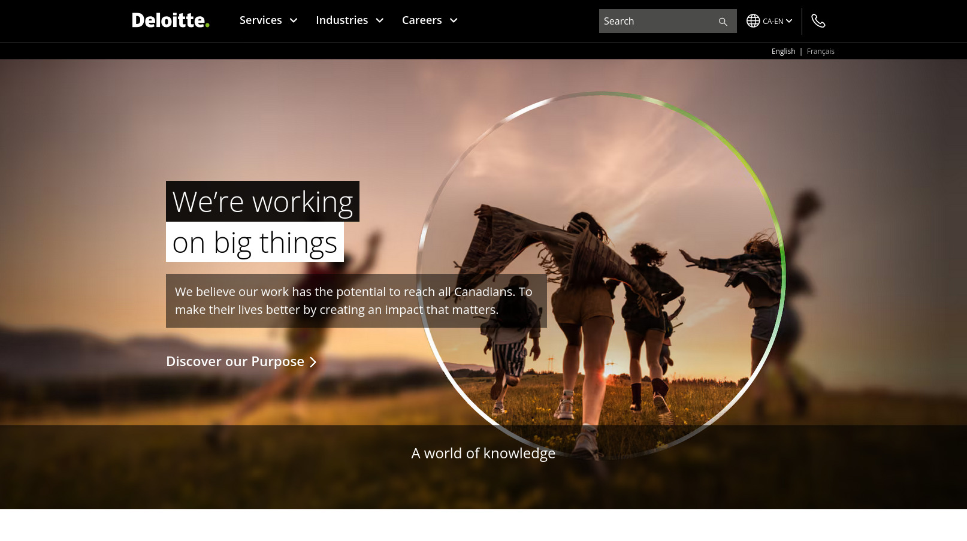Expand the Industries menu
Screen dimensions: 967x541
pos(350,20)
